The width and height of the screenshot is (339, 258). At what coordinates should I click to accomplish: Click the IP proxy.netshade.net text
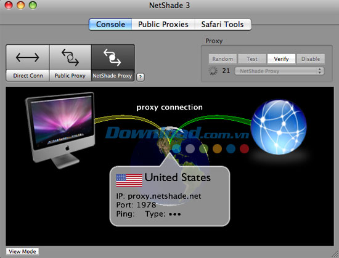pos(158,196)
